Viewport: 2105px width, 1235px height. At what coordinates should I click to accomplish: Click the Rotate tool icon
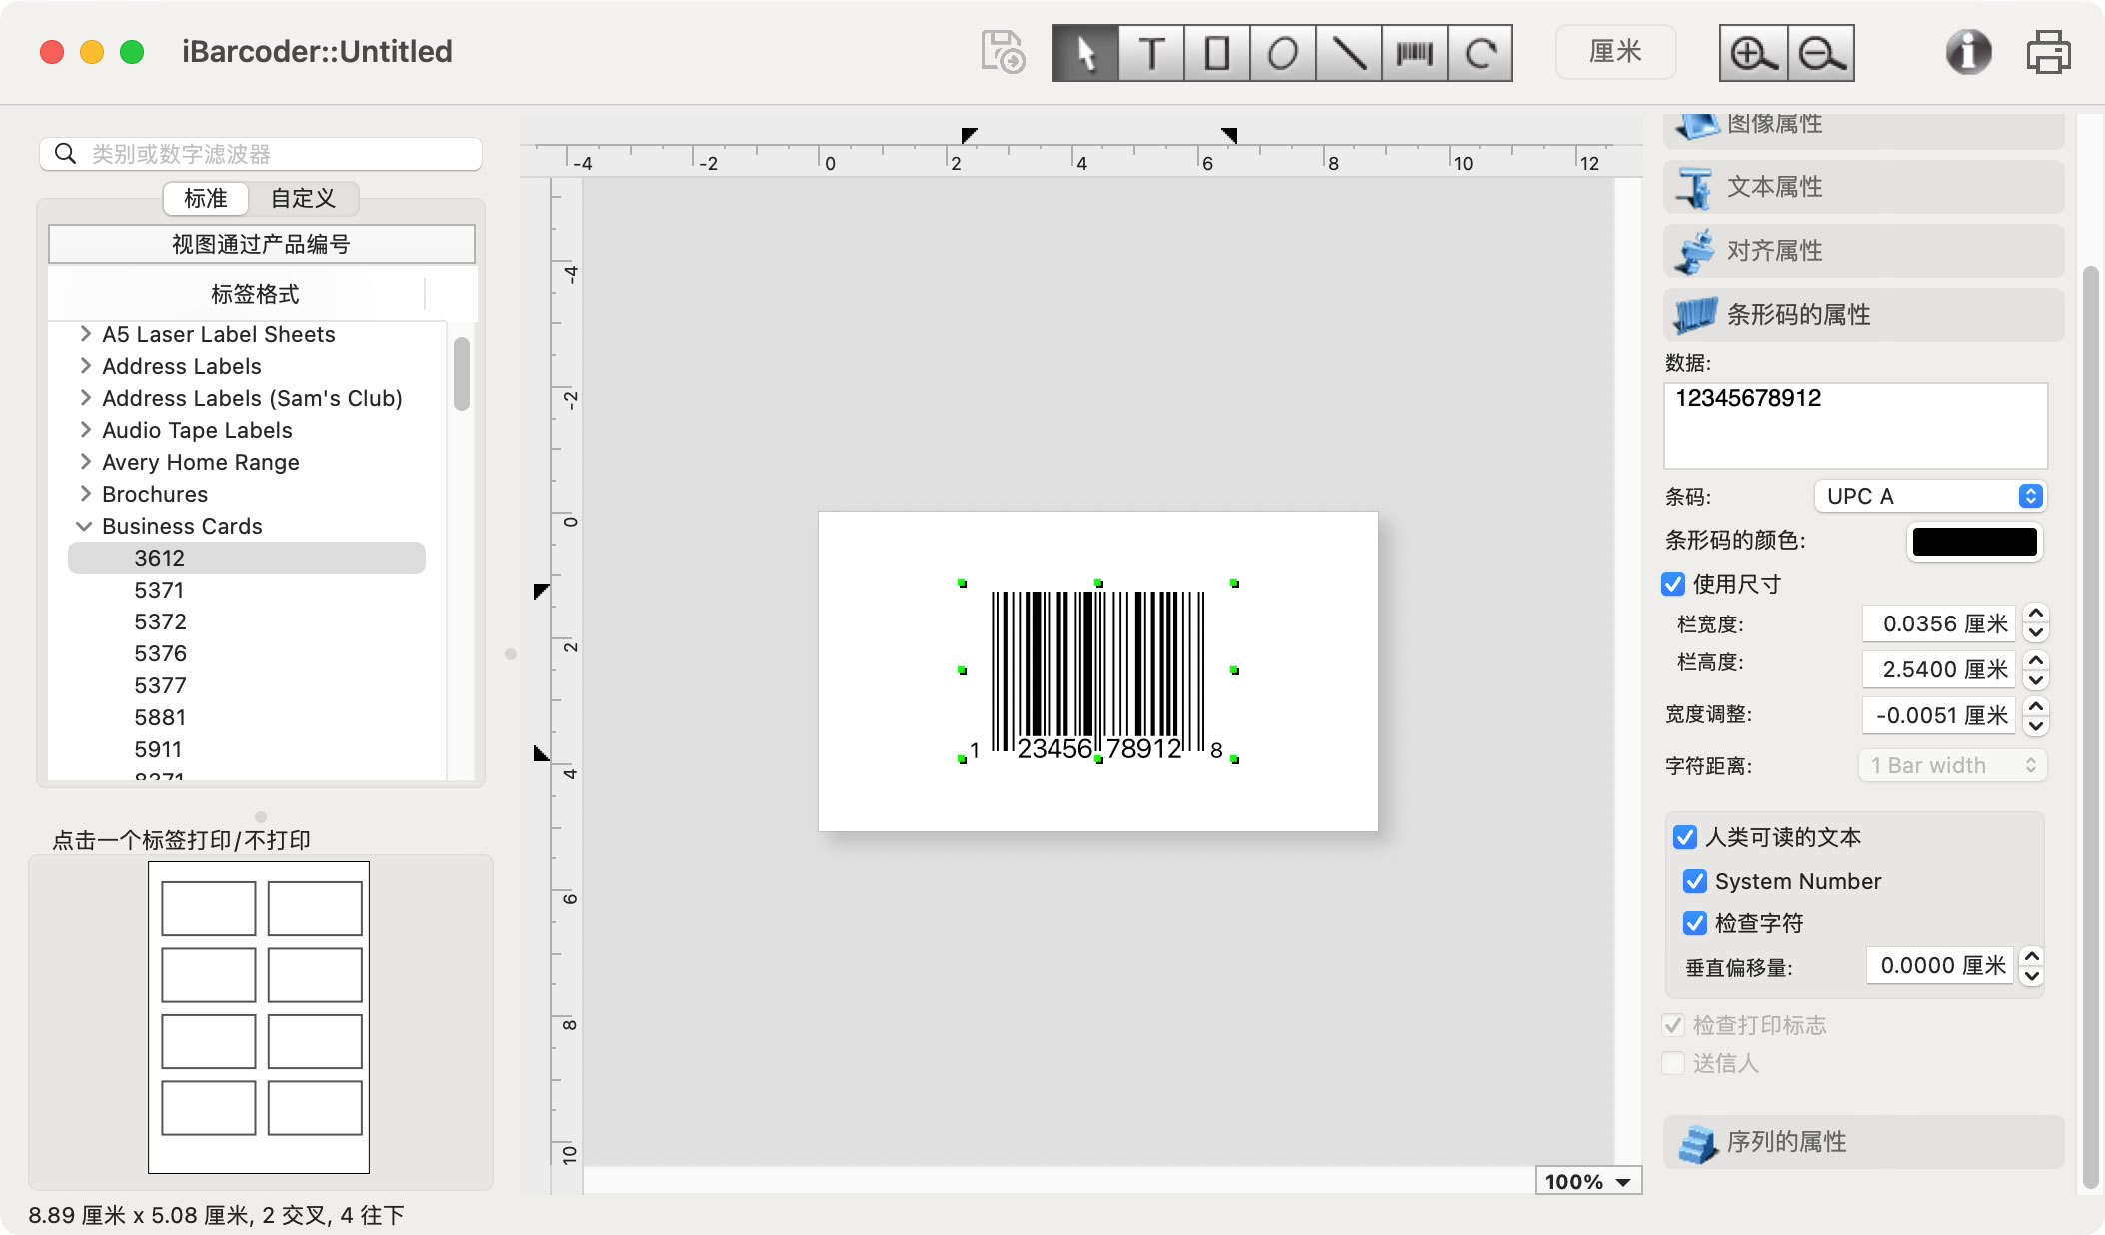coord(1480,53)
